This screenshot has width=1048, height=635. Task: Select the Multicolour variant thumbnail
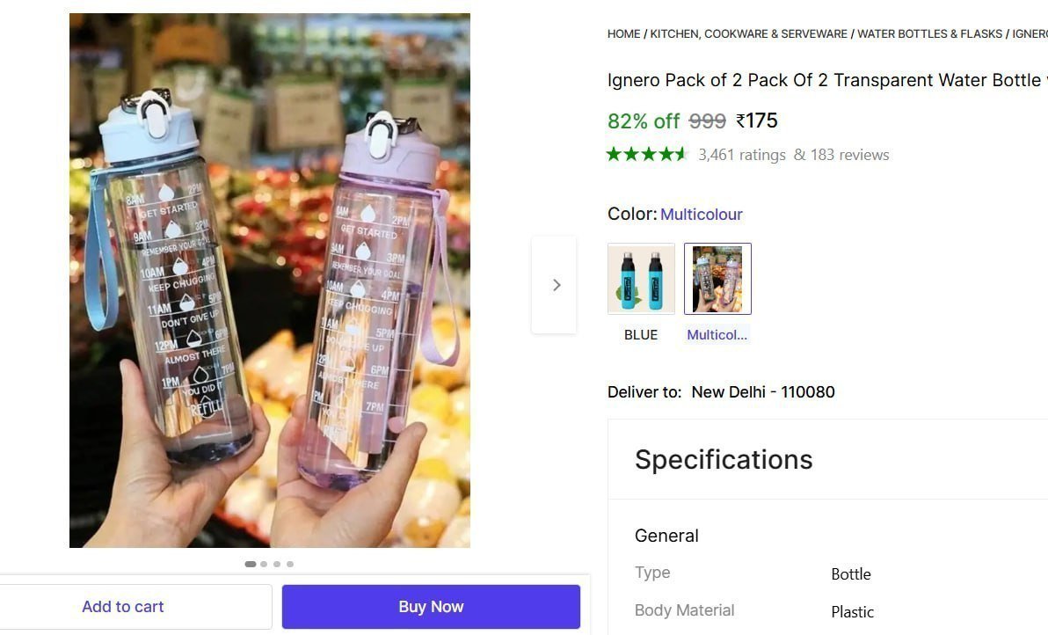click(717, 278)
